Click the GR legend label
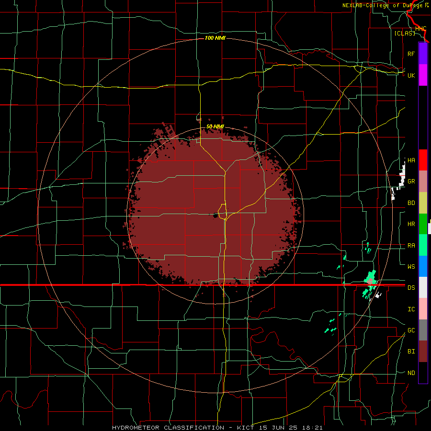Image resolution: width=431 pixels, height=431 pixels. (x=411, y=181)
